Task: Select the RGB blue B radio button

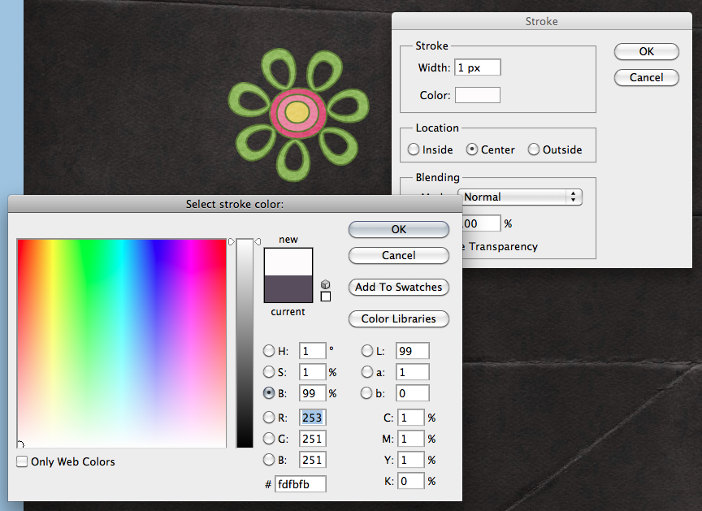Action: pos(269,460)
